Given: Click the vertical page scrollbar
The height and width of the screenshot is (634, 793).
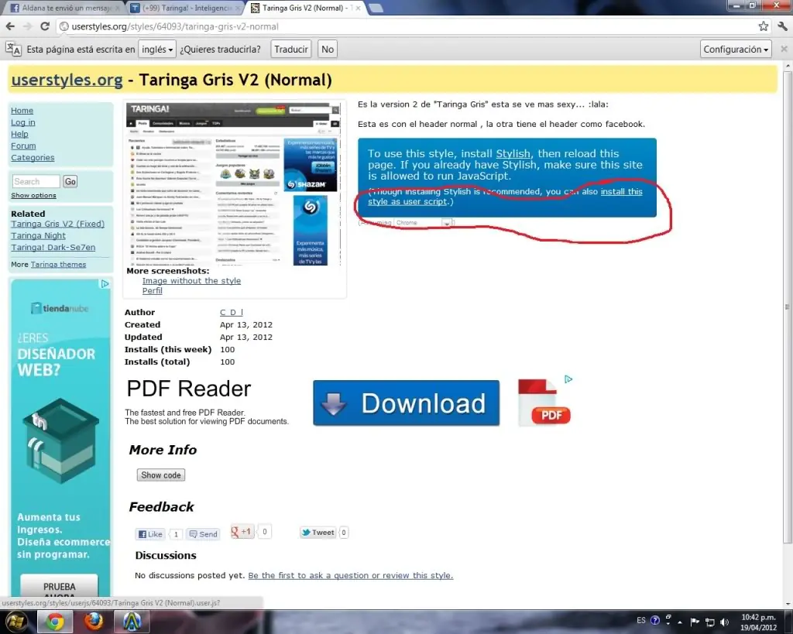Looking at the screenshot, I should 787,306.
